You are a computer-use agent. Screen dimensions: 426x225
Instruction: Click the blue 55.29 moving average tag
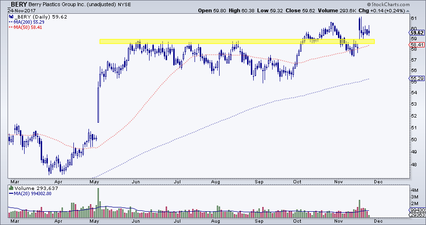[416, 78]
